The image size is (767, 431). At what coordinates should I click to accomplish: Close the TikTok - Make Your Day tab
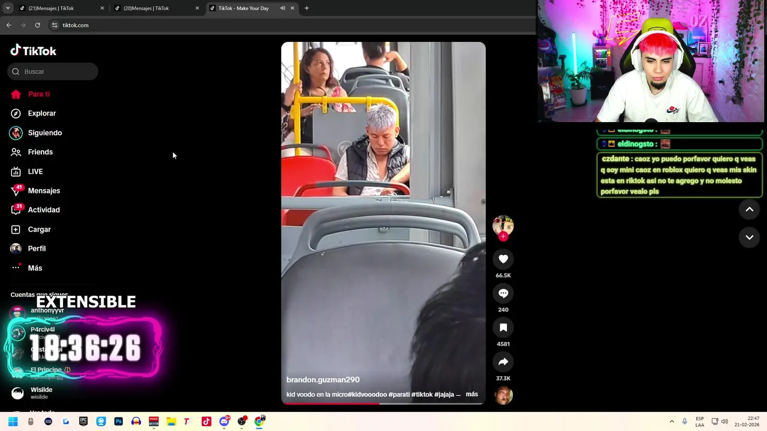click(292, 8)
